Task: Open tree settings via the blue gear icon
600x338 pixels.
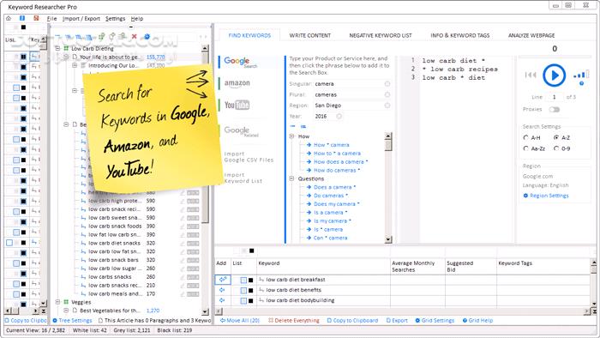Action: (147, 36)
